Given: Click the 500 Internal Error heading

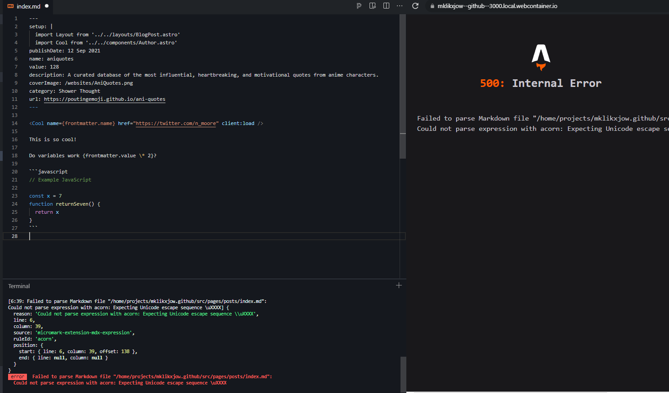Looking at the screenshot, I should (x=540, y=83).
